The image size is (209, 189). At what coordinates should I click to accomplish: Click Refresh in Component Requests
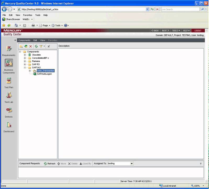(x=49, y=164)
